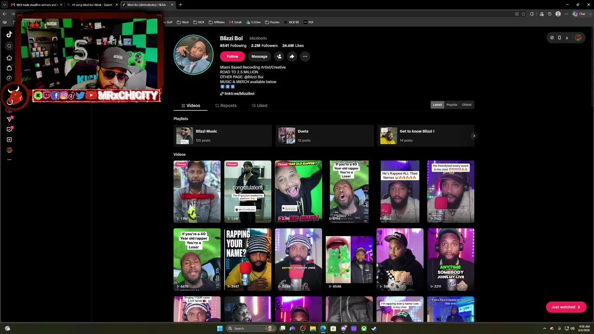Select the Liked tab
This screenshot has height=334, width=594.
(259, 105)
